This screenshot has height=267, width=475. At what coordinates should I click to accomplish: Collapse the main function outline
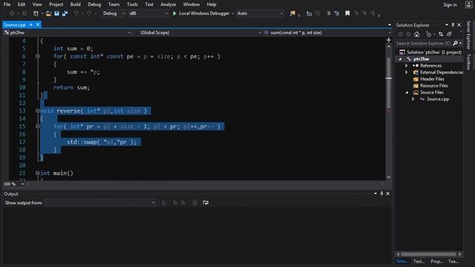click(x=38, y=173)
